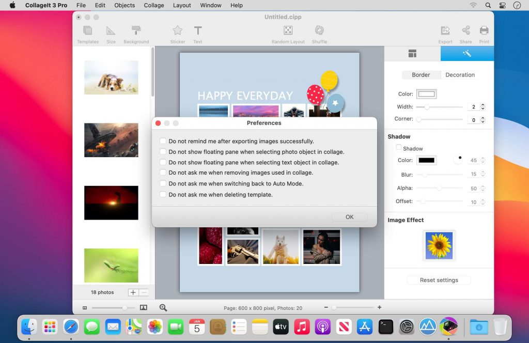
Task: Confirm Preferences with OK
Action: pyautogui.click(x=349, y=217)
